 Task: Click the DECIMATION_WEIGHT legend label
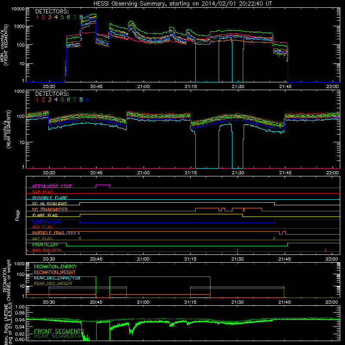click(55, 272)
